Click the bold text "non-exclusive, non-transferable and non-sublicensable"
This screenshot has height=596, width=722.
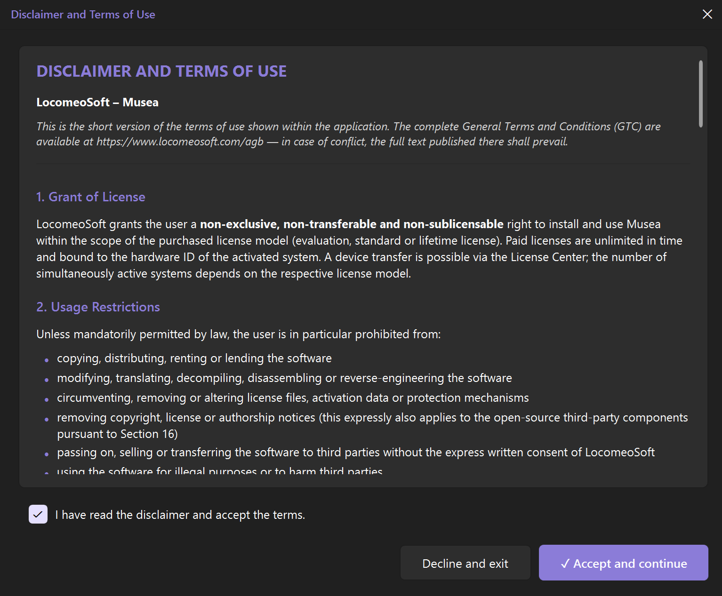[352, 224]
